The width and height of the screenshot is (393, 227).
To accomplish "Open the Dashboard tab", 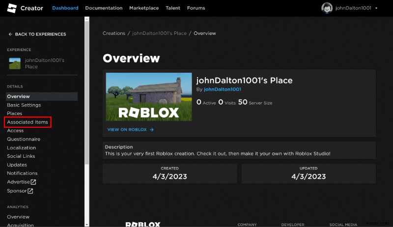I will [x=65, y=8].
